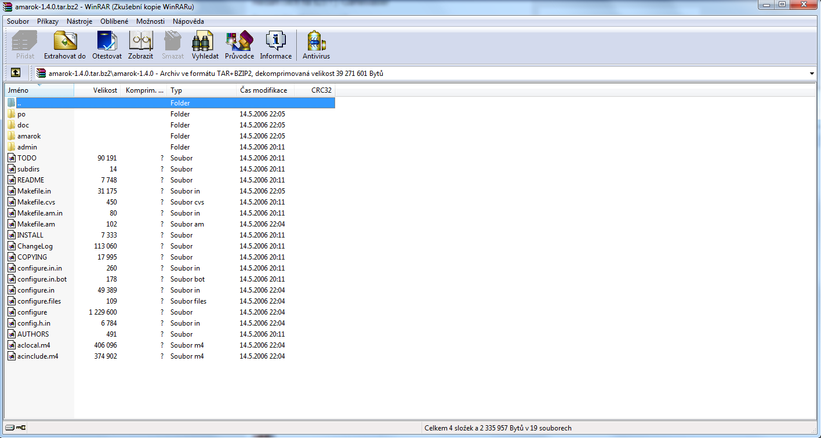
Task: Sort by the CRC32 column header
Action: coord(315,90)
